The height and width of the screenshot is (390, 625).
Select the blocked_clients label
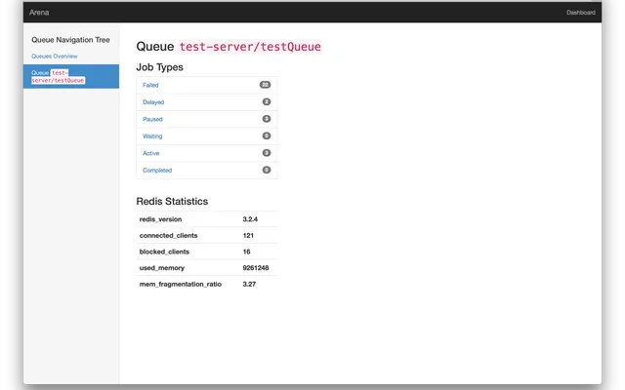click(164, 252)
